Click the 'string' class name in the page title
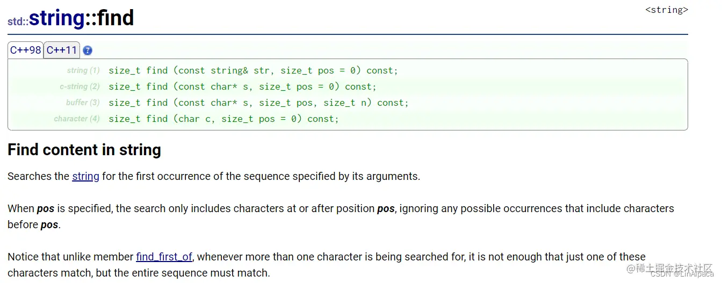 (56, 18)
